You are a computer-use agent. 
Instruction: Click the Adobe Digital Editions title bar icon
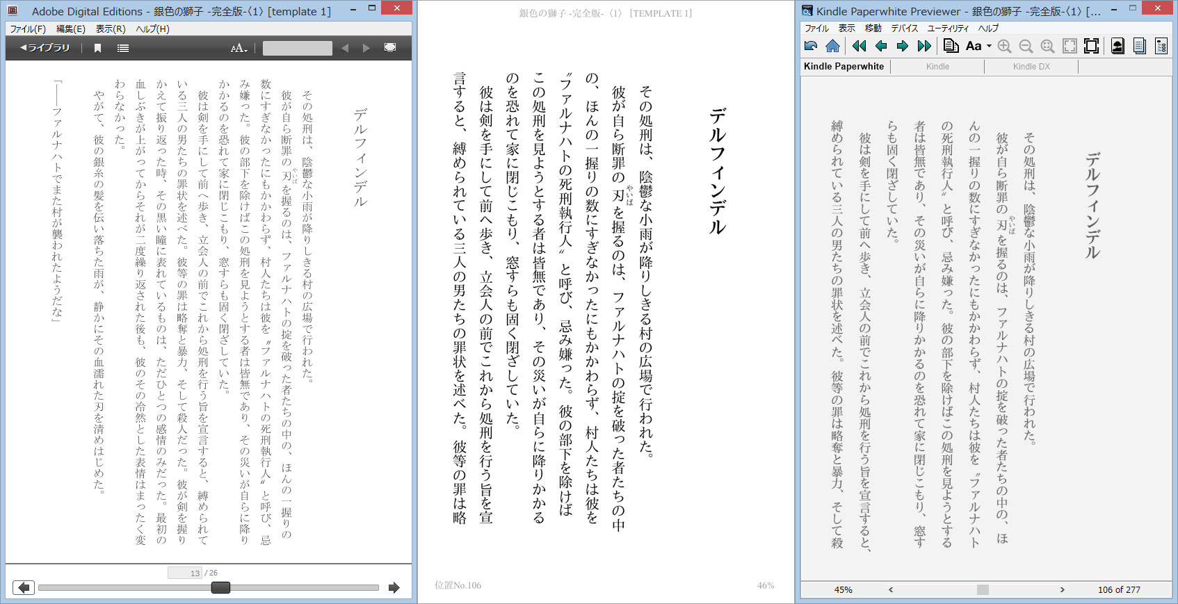pos(13,10)
